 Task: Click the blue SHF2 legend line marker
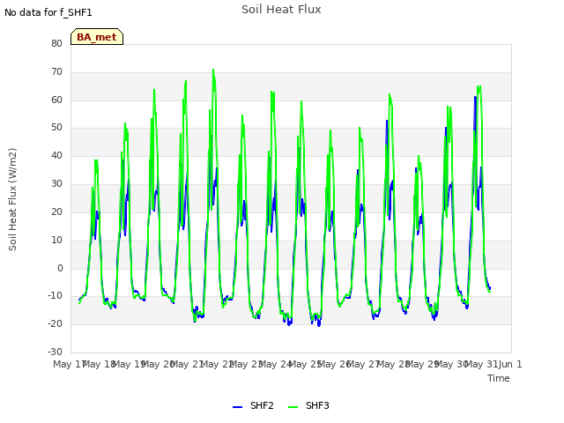[237, 407]
